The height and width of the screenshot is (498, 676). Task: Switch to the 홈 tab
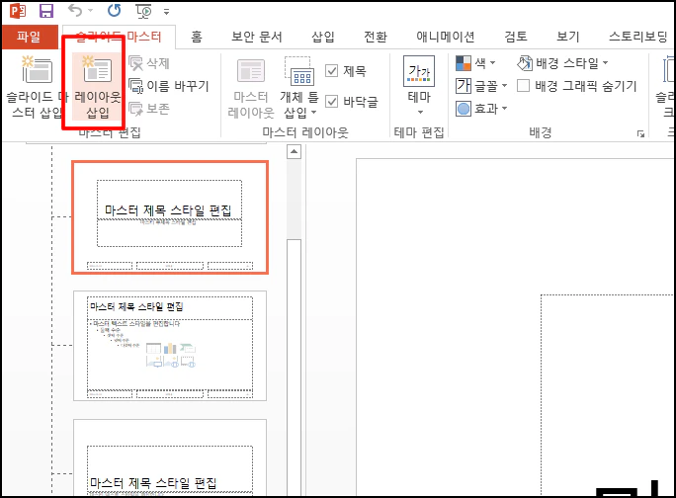196,37
